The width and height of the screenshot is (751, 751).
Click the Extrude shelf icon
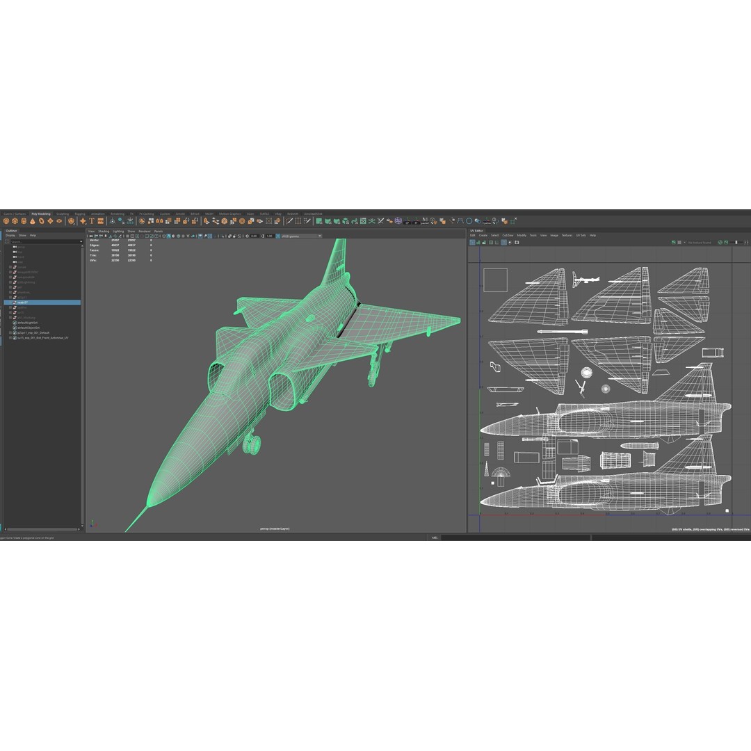[x=207, y=221]
